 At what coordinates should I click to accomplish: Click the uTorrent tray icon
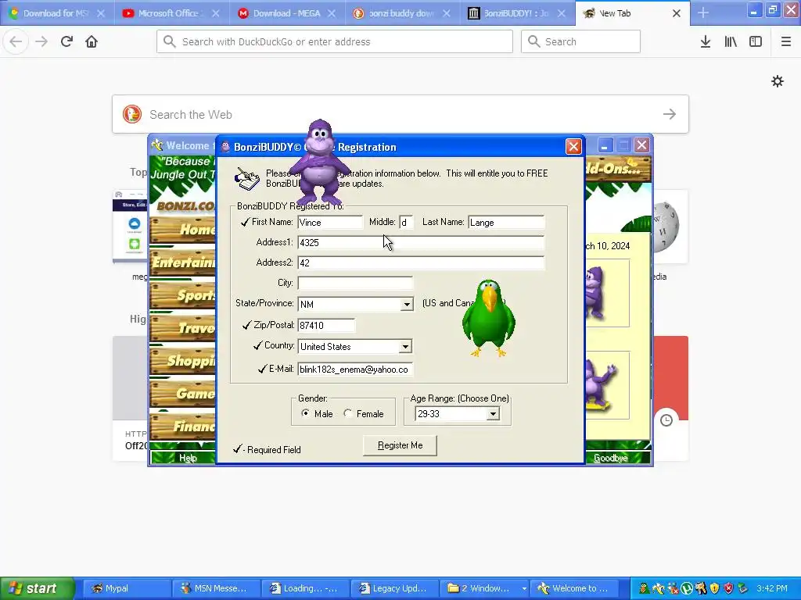pos(687,588)
